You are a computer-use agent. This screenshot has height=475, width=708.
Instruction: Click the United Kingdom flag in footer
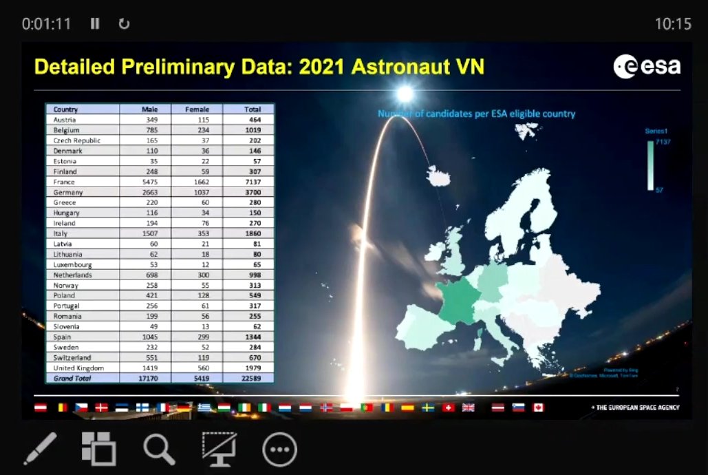click(469, 408)
